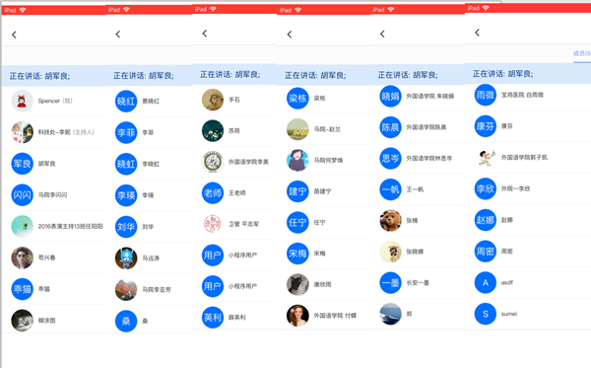Image resolution: width=591 pixels, height=368 pixels.
Task: Select the 雨微 avatar for 宝鸡医院
Action: tap(485, 95)
